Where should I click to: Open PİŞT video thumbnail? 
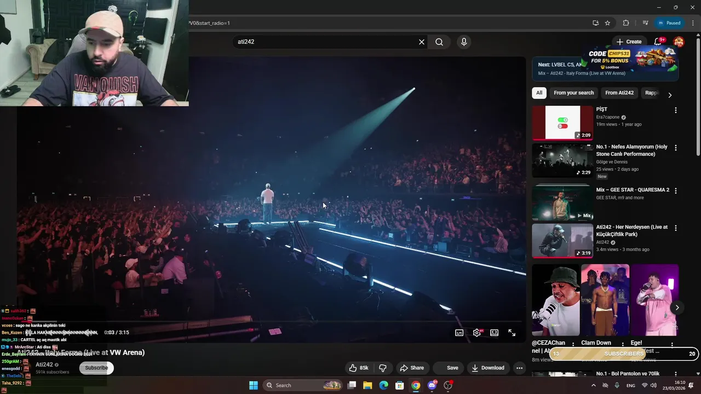pyautogui.click(x=562, y=123)
